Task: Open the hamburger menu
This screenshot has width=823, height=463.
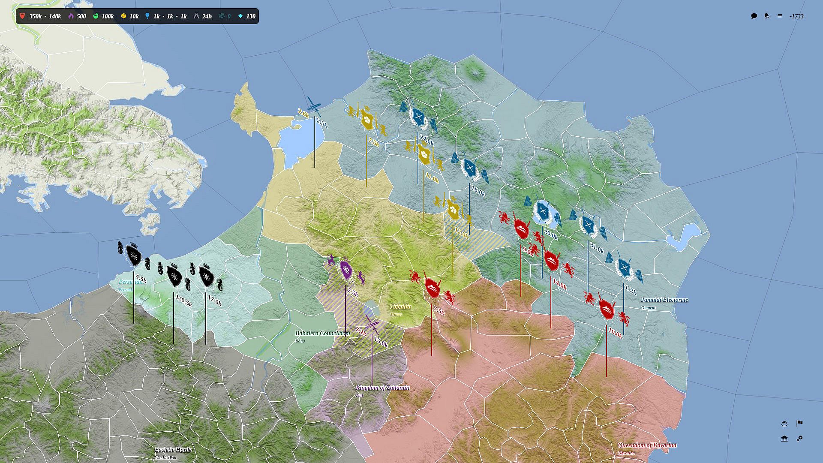Action: 780,16
